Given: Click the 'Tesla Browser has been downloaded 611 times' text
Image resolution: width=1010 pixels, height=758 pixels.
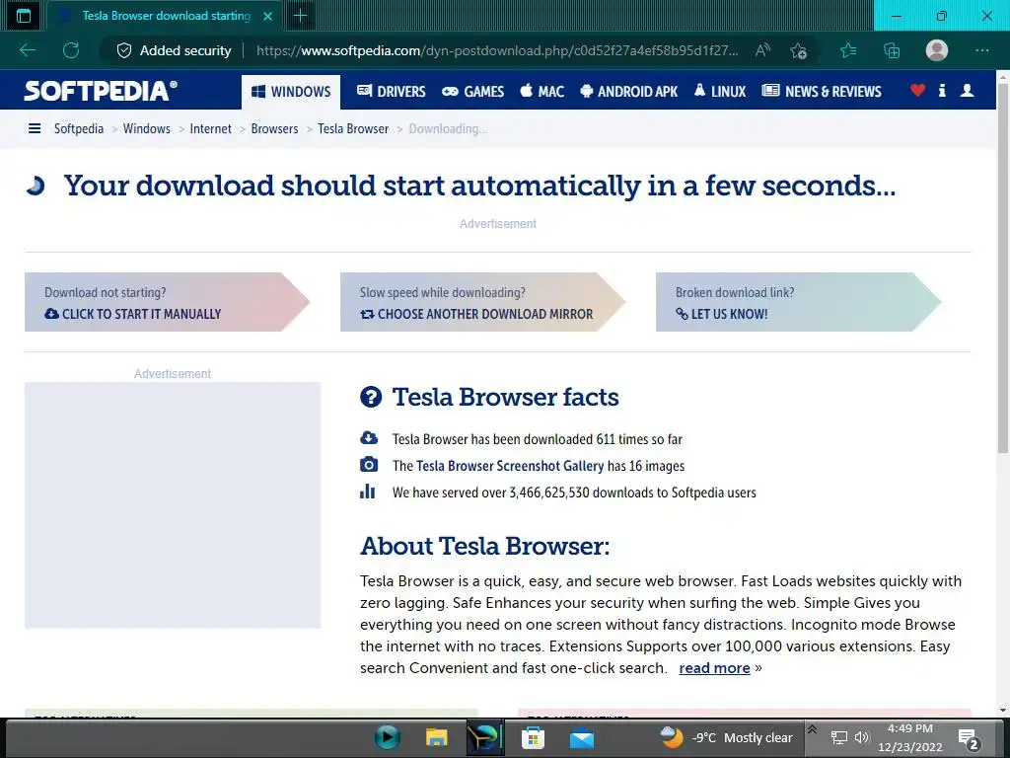Looking at the screenshot, I should (538, 439).
